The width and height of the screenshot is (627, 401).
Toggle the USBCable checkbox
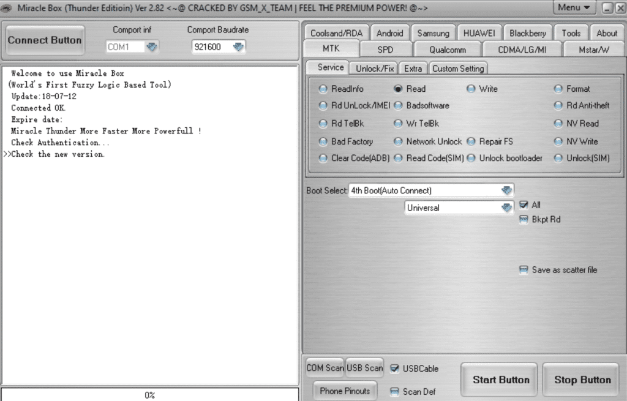pos(394,369)
